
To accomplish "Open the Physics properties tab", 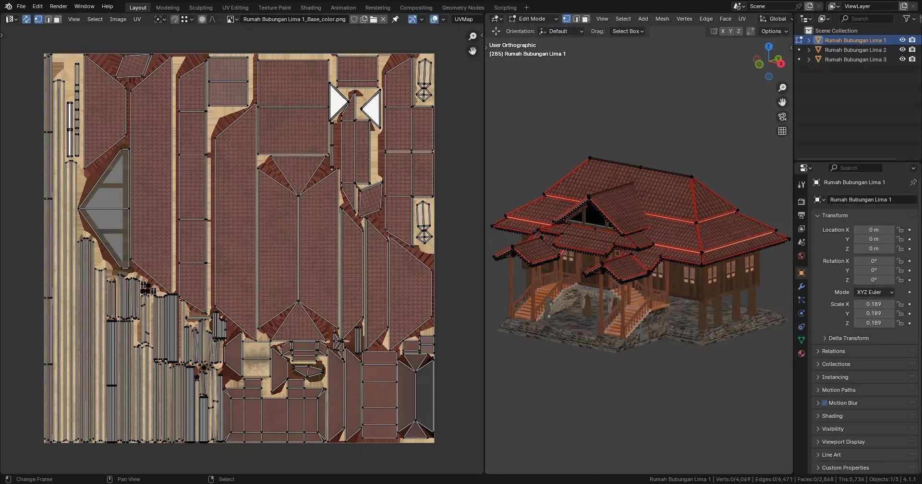I will [x=801, y=313].
